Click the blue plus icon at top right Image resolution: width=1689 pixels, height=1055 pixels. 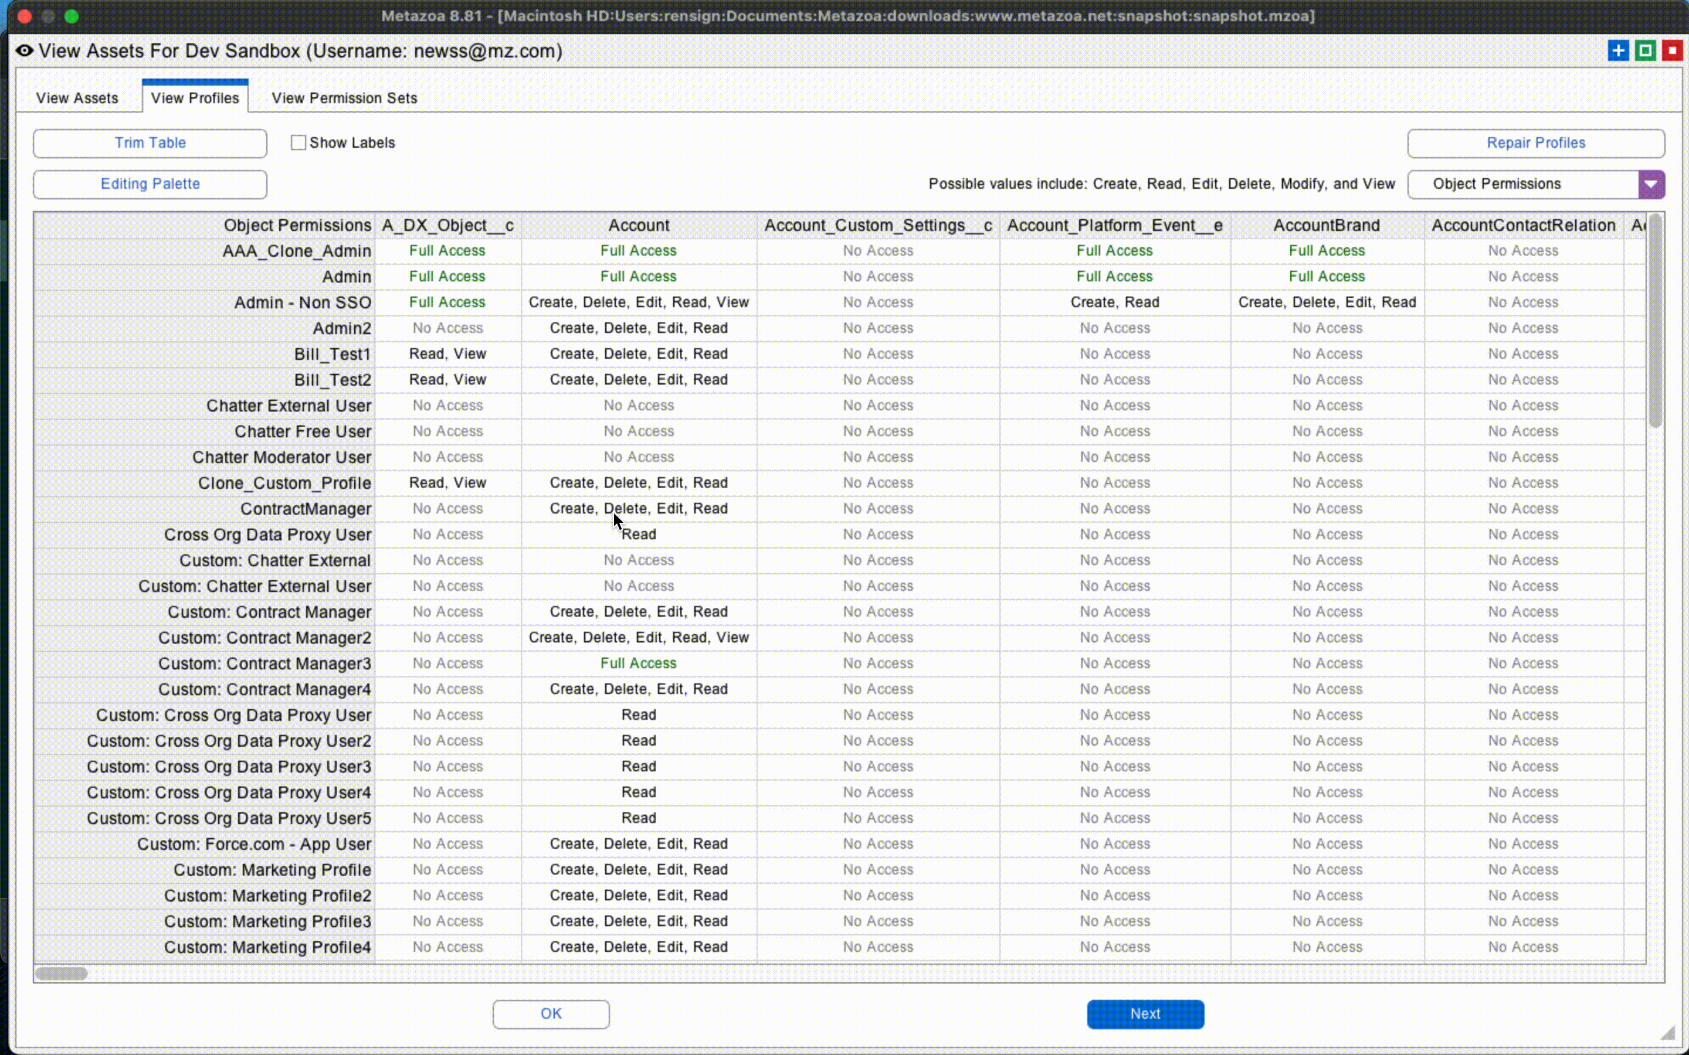tap(1618, 51)
